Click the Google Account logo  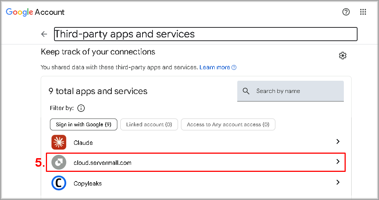[35, 12]
